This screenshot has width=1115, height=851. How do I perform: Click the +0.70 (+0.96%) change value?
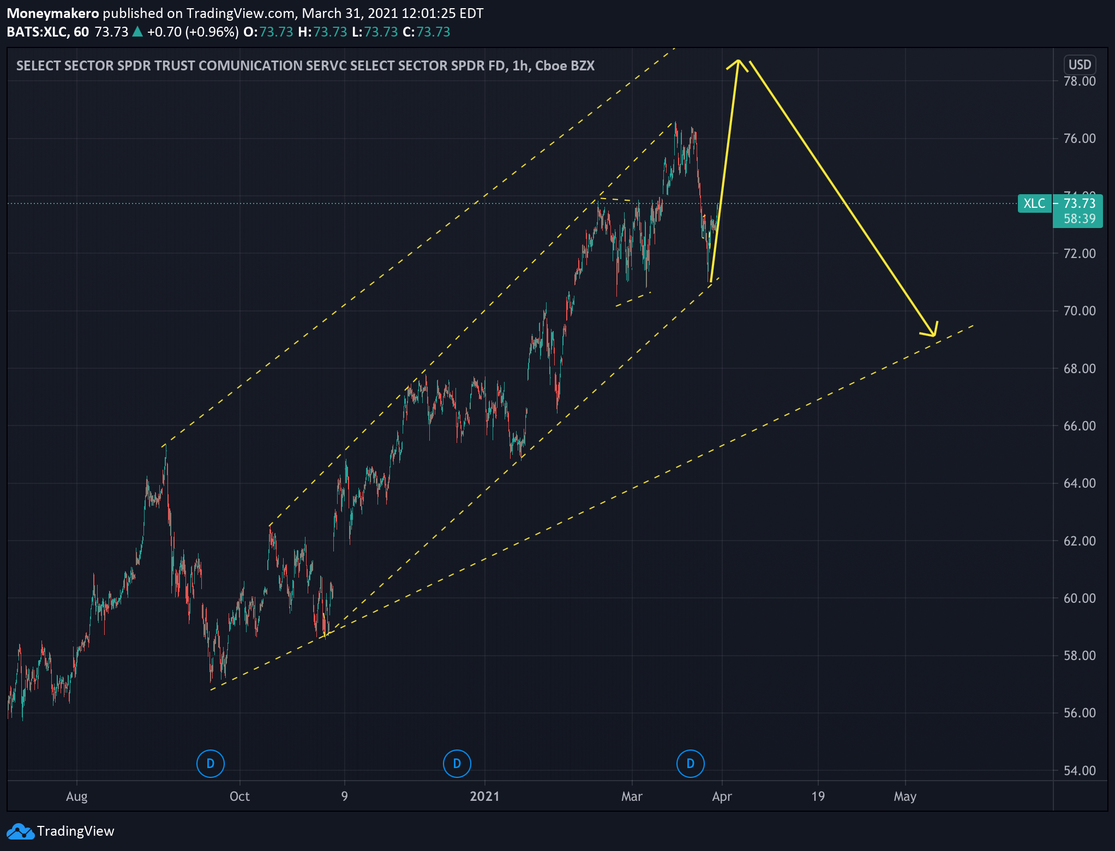[193, 32]
